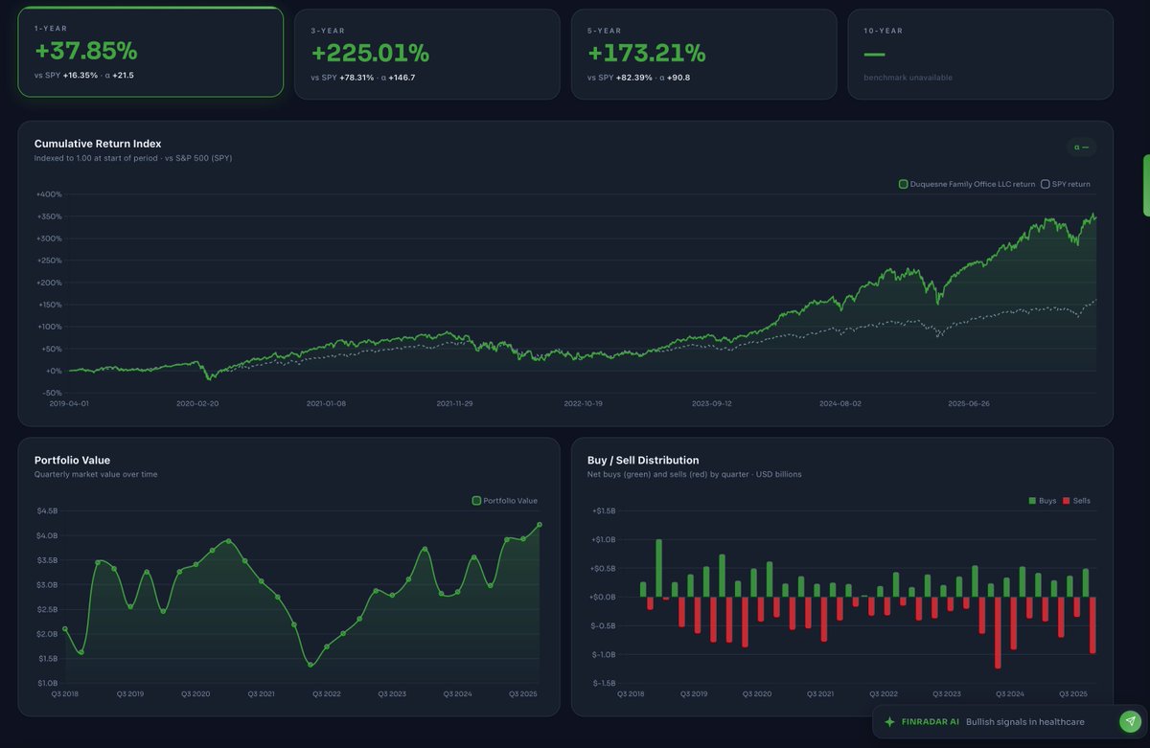Click the Portfolio Value panel heading
Image resolution: width=1150 pixels, height=748 pixels.
(72, 461)
